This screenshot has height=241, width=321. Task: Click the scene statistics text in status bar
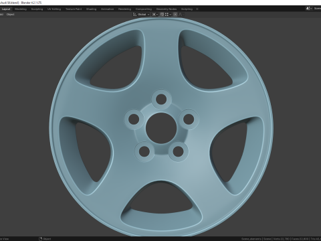(x=282, y=239)
